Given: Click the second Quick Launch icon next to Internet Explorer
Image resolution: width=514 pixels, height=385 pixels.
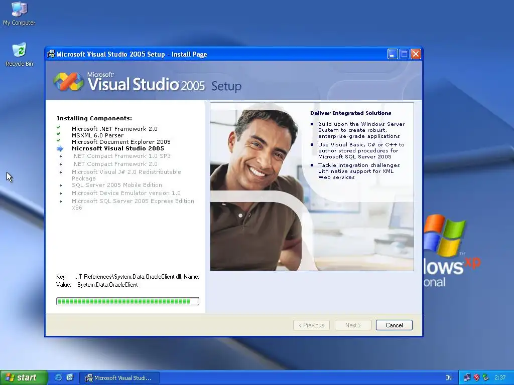Looking at the screenshot, I should tap(70, 377).
